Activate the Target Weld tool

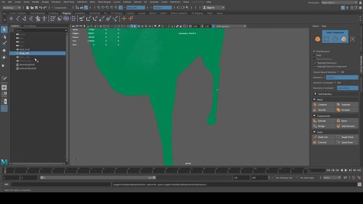click(x=347, y=137)
